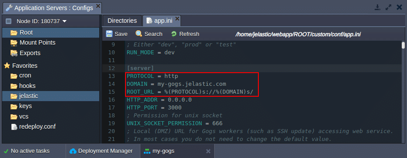Click the redeploy.conf file icon
The width and height of the screenshot is (407, 158).
pos(14,127)
